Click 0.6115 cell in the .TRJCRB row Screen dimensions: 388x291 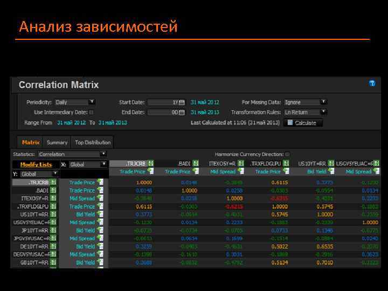pyautogui.click(x=280, y=183)
